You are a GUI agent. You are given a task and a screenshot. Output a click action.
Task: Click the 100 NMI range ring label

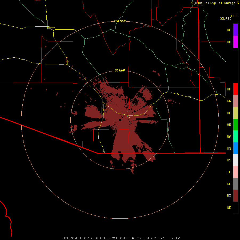click(x=120, y=21)
